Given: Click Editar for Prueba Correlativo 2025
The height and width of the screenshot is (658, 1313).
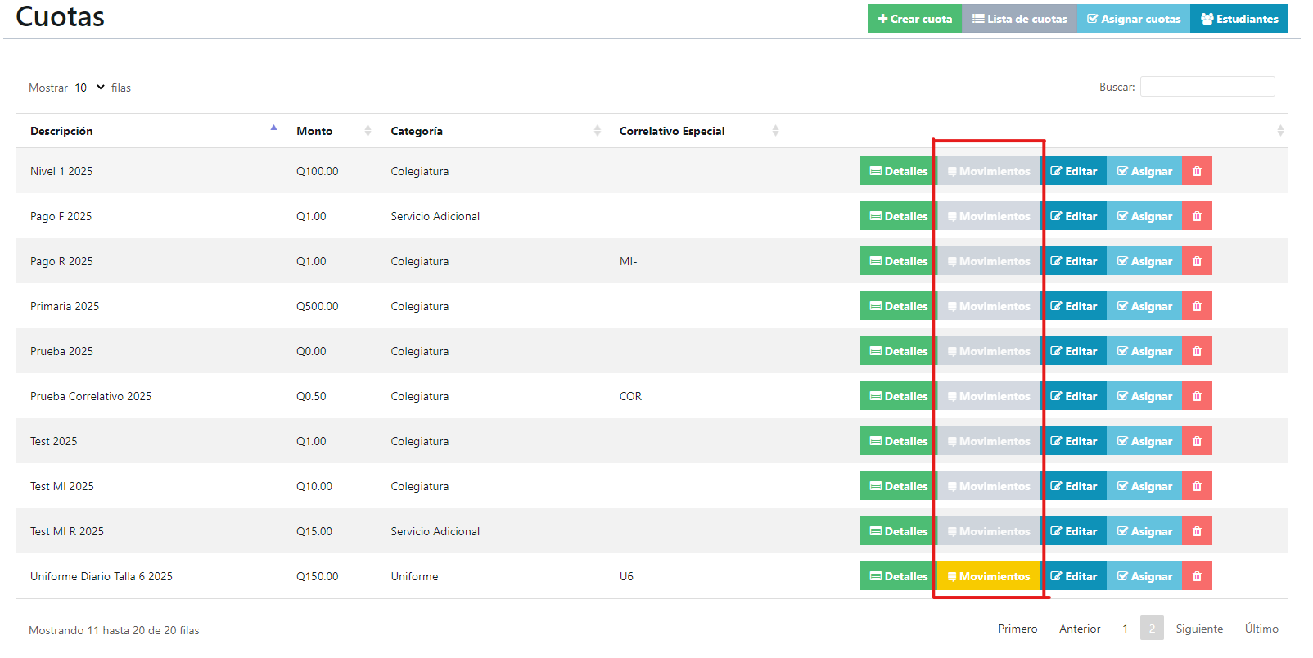Looking at the screenshot, I should pos(1073,396).
